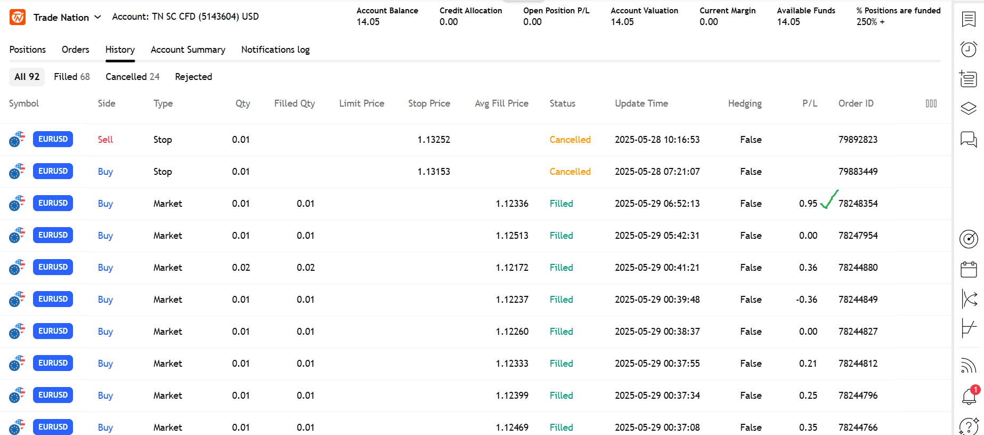Open the Account Summary tab
984x435 pixels.
(188, 50)
